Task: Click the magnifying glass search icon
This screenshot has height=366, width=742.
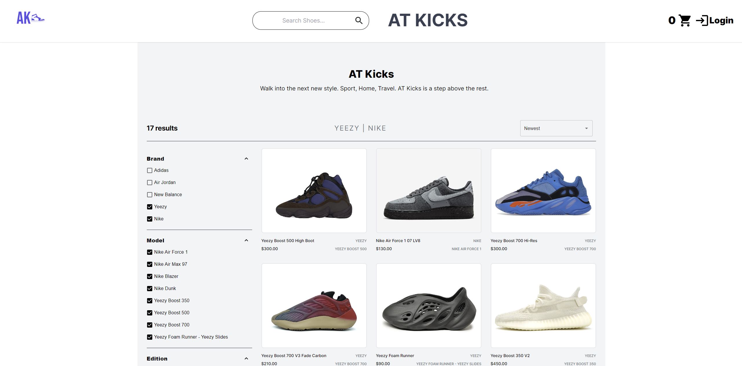Action: coord(359,21)
